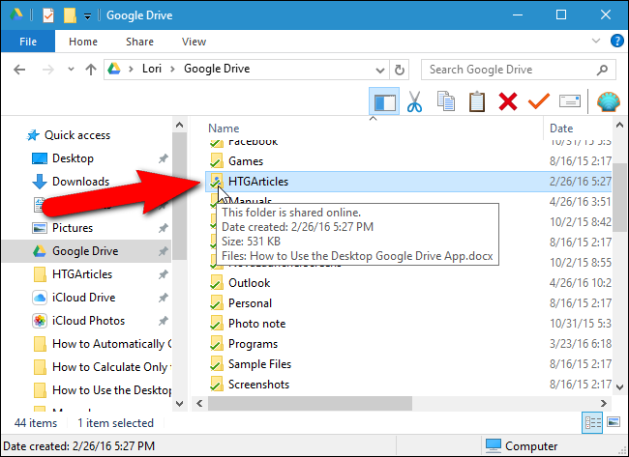This screenshot has width=629, height=457.
Task: Switch to the Home ribbon tab
Action: (x=83, y=42)
